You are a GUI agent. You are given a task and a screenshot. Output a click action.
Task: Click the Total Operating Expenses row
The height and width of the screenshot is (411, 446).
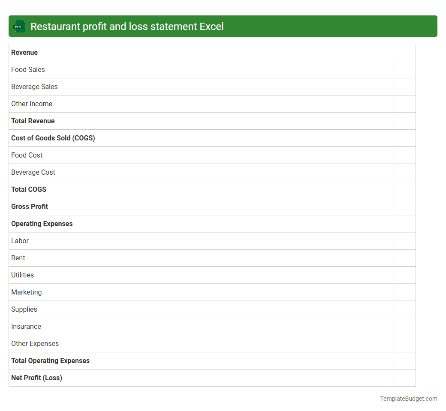[x=50, y=360]
